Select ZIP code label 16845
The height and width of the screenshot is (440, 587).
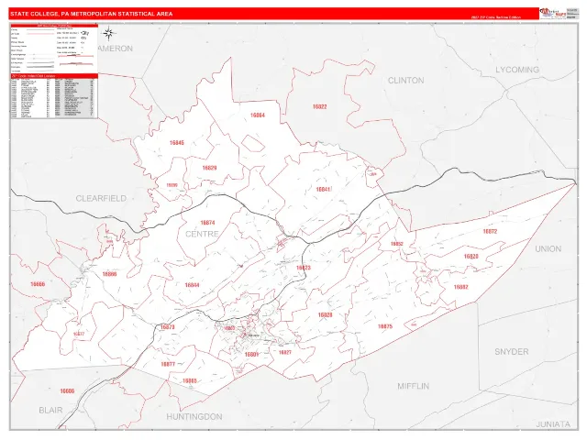[x=177, y=143]
